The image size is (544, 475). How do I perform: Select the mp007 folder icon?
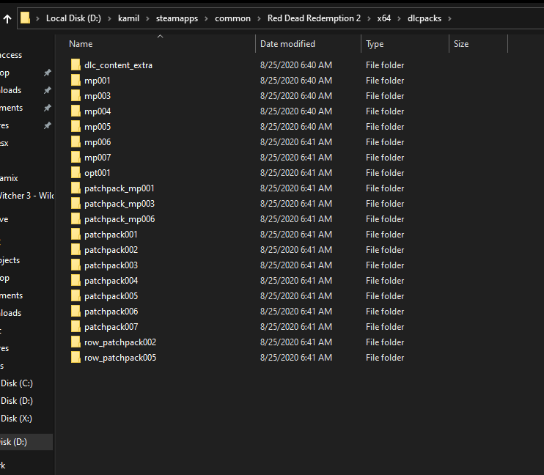(76, 157)
